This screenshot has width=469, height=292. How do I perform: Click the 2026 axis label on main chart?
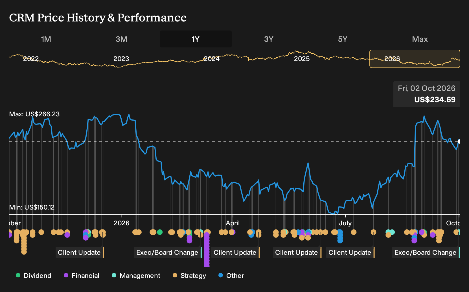point(121,223)
